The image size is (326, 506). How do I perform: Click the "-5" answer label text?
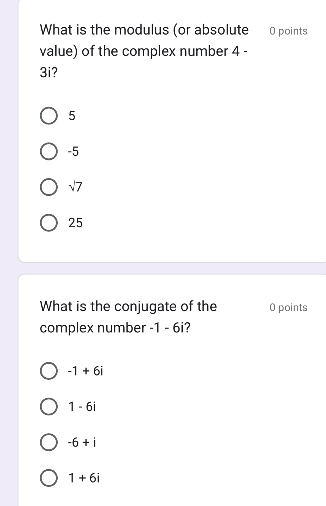73,152
